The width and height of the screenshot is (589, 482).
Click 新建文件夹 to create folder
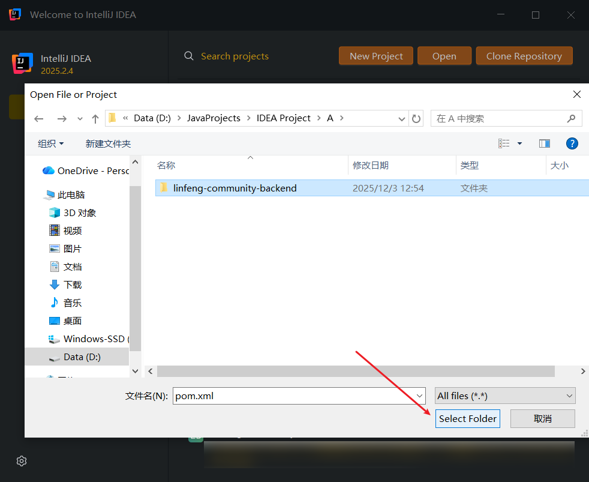(x=108, y=143)
